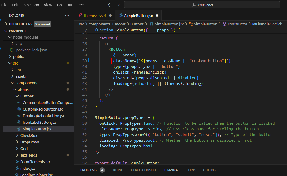This screenshot has width=287, height=176.
Task: Expand the TextFields folder
Action: coord(26,155)
